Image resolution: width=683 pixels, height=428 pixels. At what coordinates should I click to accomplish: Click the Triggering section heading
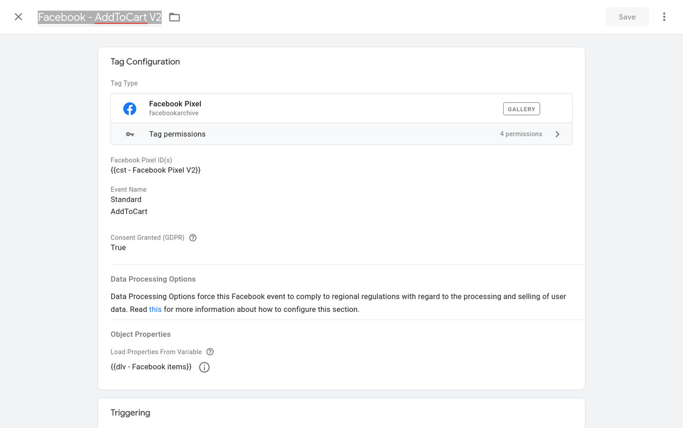pyautogui.click(x=130, y=413)
